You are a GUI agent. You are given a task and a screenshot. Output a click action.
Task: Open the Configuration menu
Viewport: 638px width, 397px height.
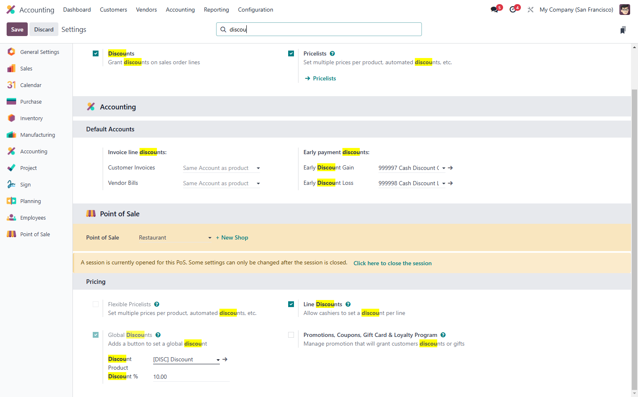coord(255,10)
